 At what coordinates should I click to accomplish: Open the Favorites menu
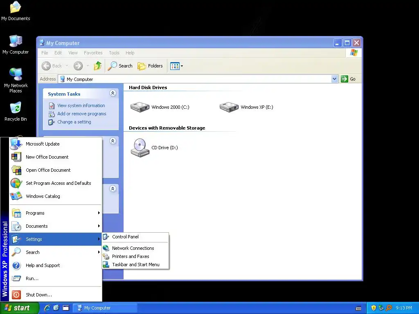(93, 53)
